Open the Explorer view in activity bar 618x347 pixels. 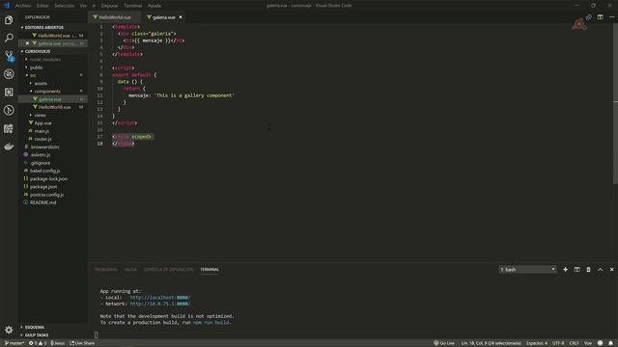point(9,20)
